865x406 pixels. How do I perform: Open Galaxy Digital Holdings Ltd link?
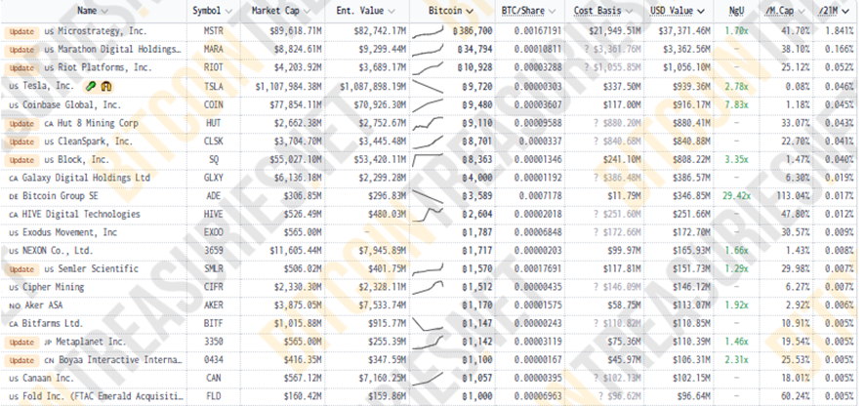[x=86, y=178]
